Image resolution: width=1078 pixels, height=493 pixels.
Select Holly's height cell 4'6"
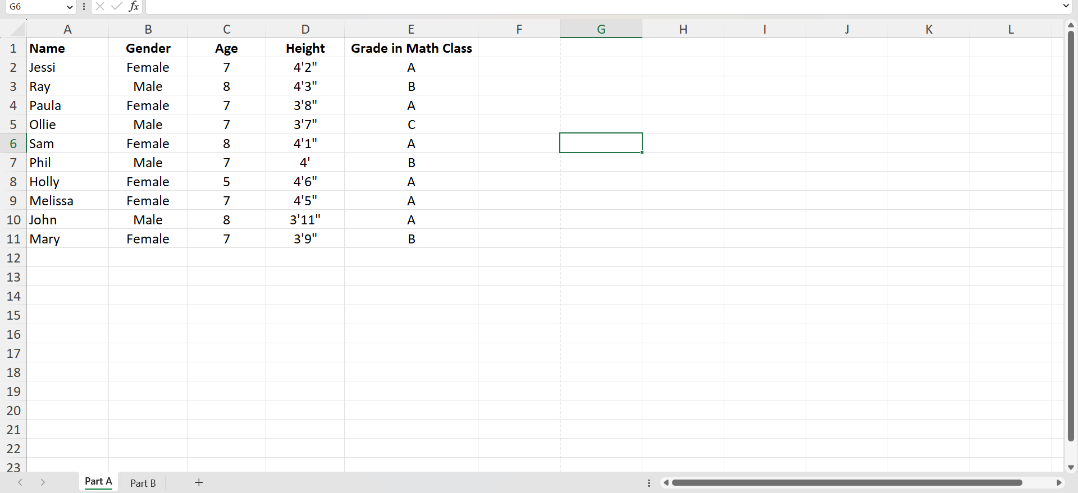pos(305,182)
